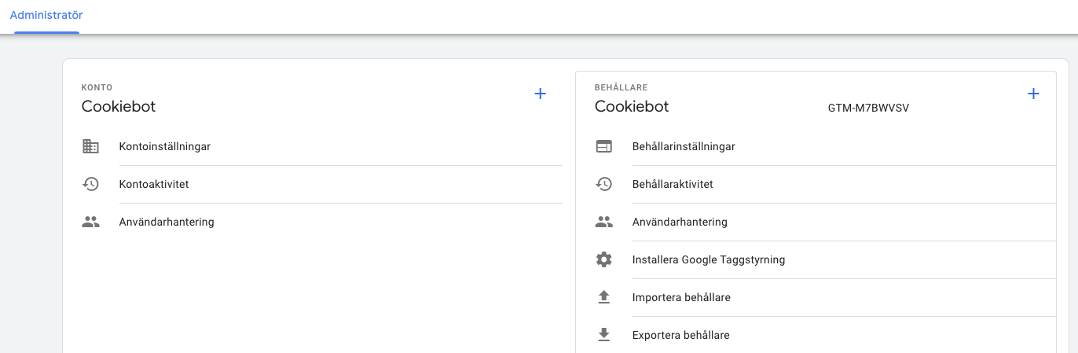Click the upload icon beside Importera behållare
The image size is (1078, 353).
[603, 297]
